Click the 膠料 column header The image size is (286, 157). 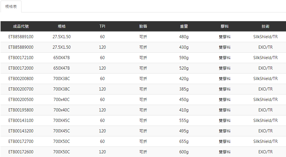click(225, 26)
